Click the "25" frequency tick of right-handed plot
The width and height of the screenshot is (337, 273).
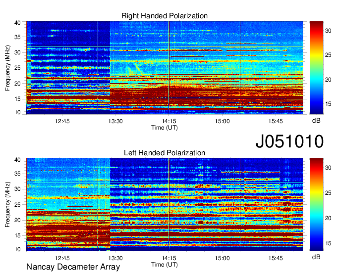point(17,68)
